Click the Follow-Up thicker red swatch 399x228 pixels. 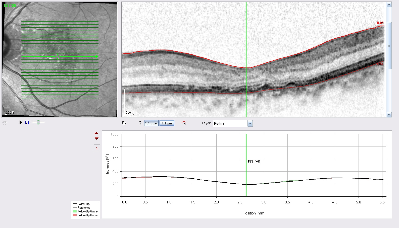75,215
